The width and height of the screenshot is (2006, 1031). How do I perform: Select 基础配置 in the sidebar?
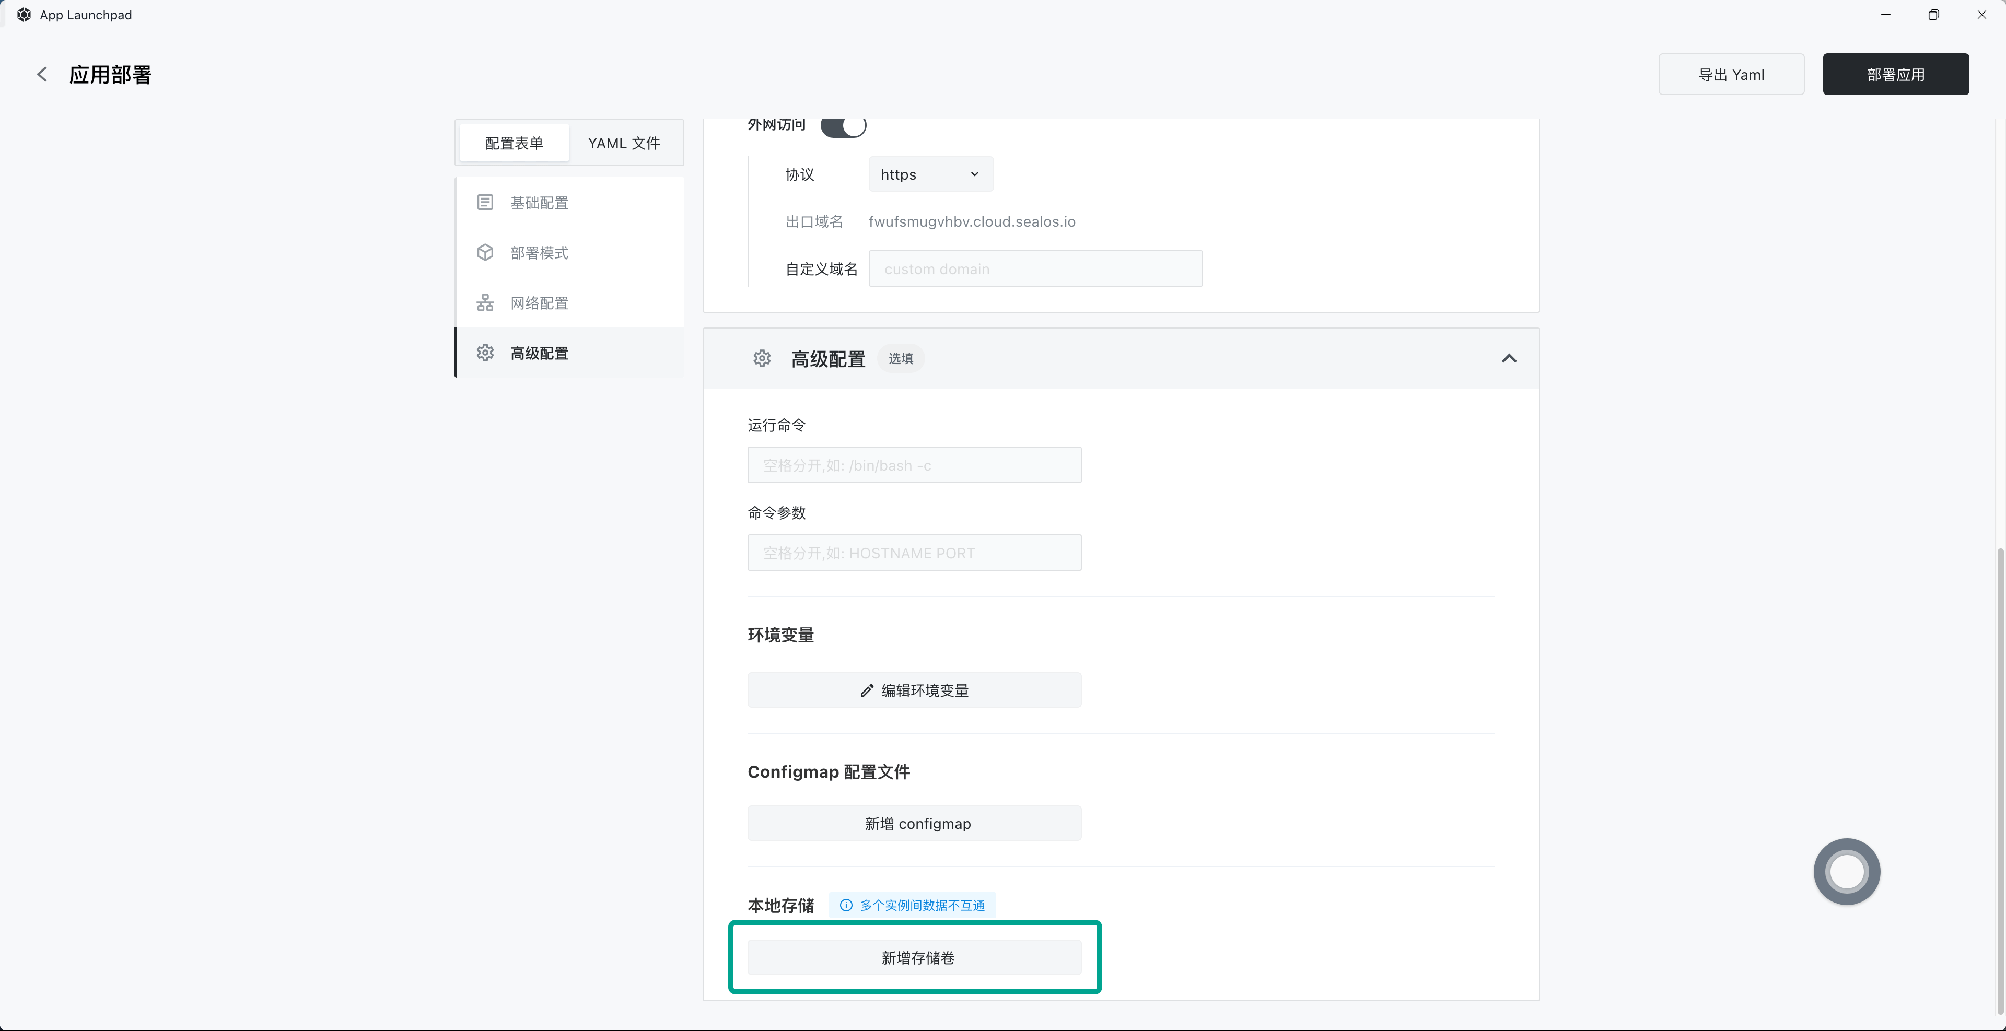(570, 203)
